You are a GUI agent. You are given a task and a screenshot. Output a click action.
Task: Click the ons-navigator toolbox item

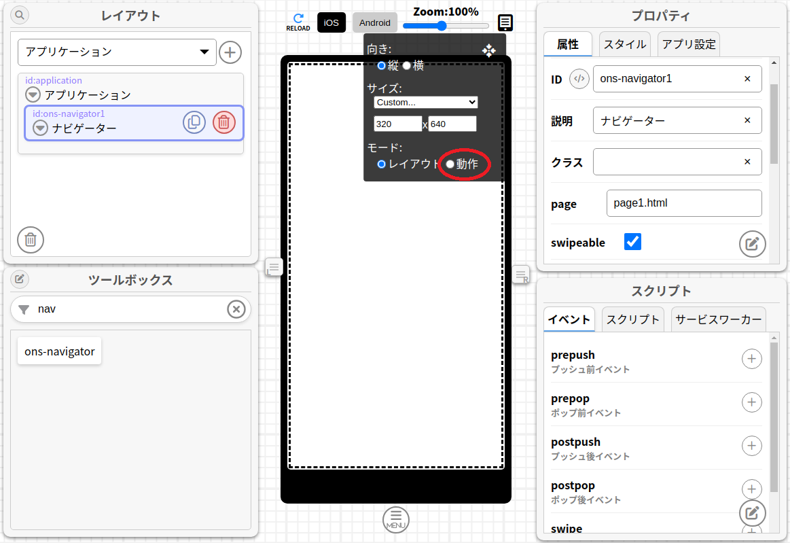pos(60,351)
